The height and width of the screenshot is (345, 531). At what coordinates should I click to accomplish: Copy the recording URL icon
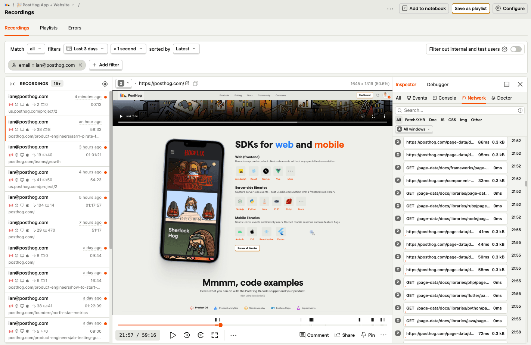point(196,84)
